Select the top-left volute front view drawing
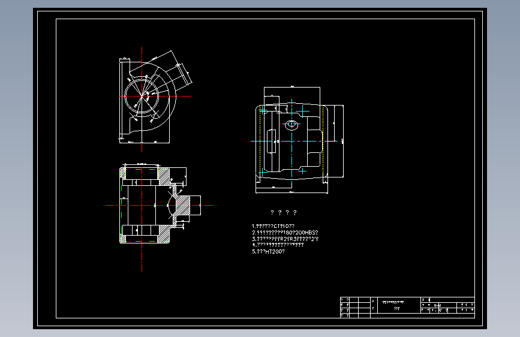 pos(155,99)
